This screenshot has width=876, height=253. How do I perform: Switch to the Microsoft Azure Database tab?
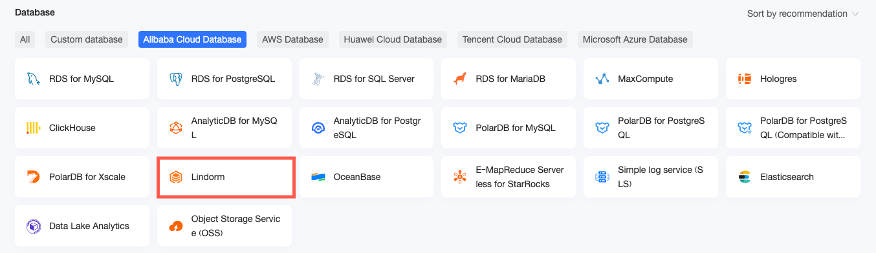pyautogui.click(x=635, y=39)
